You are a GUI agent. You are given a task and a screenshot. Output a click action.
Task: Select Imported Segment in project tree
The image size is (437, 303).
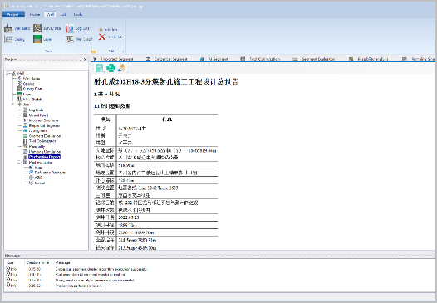(41, 120)
